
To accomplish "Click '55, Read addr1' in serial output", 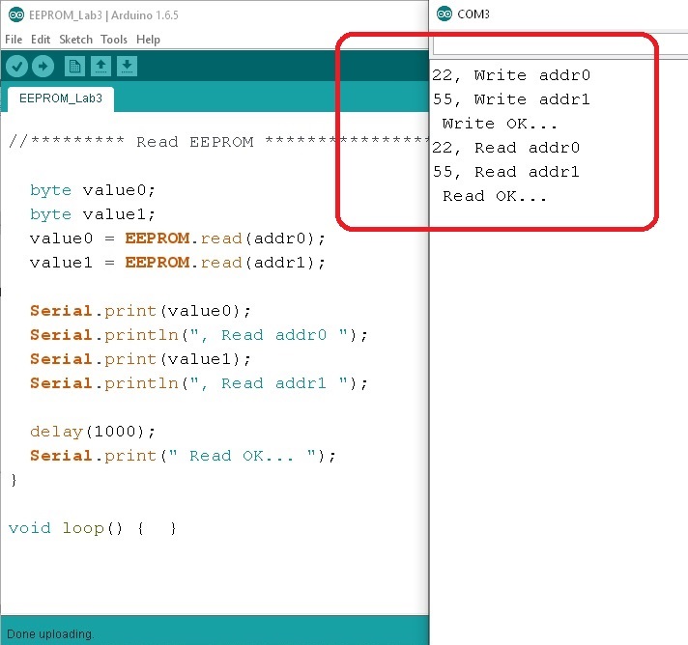I will pyautogui.click(x=506, y=172).
